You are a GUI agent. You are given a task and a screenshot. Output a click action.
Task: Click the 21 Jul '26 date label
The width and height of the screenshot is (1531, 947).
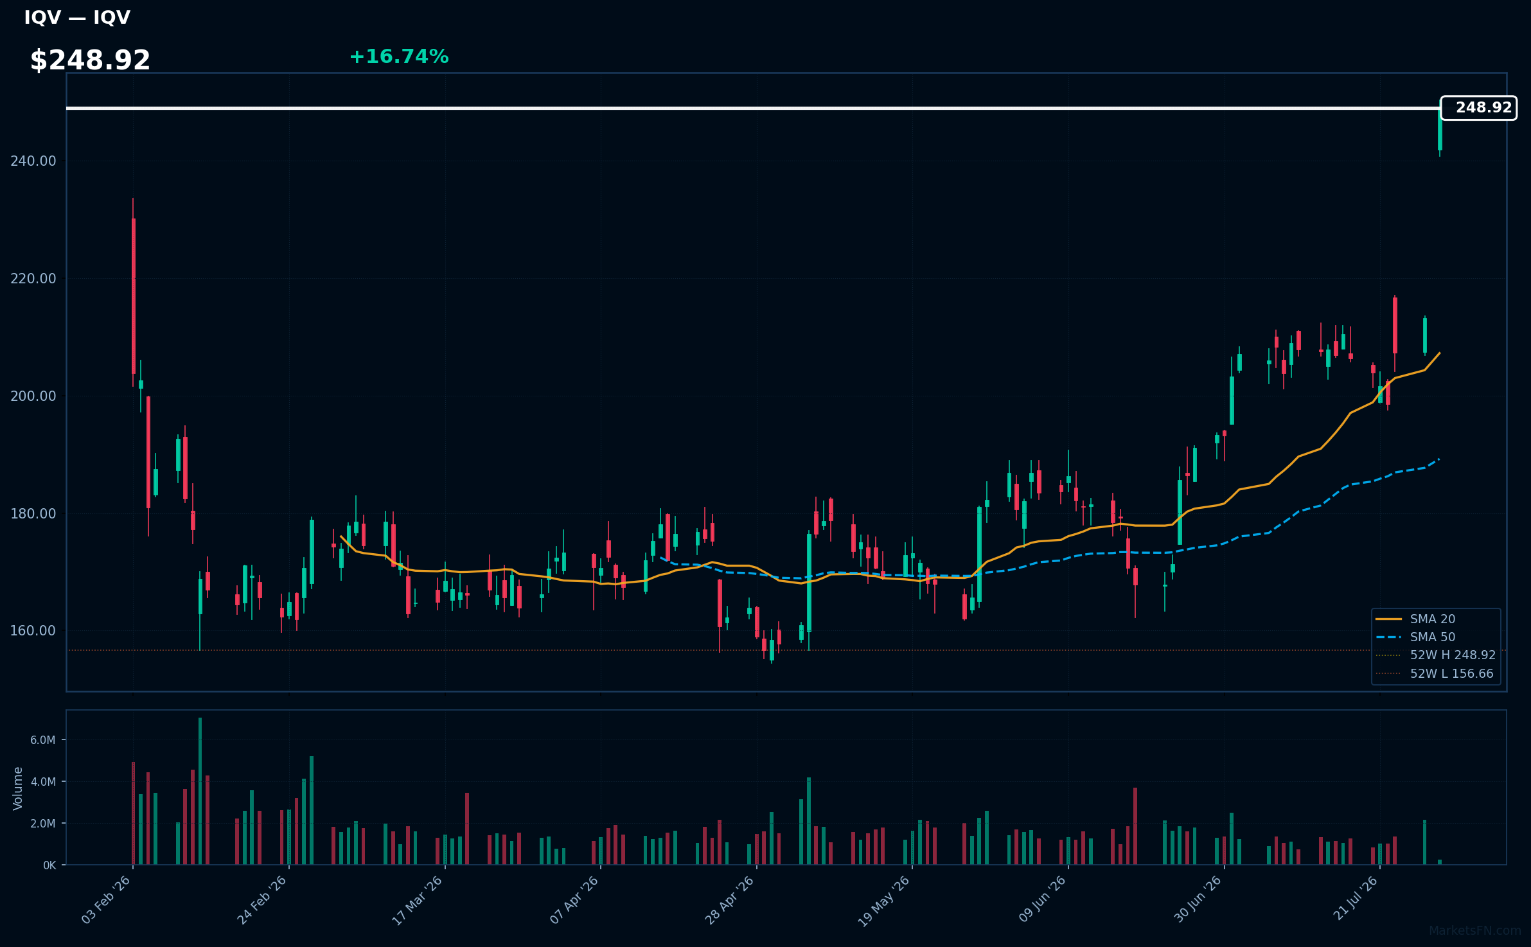[1355, 898]
